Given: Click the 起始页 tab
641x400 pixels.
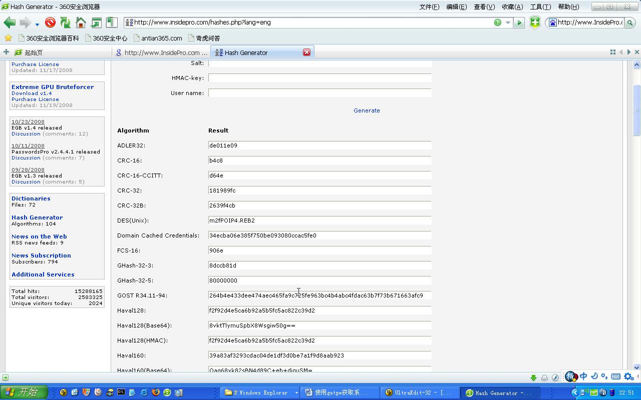Looking at the screenshot, I should click(32, 52).
